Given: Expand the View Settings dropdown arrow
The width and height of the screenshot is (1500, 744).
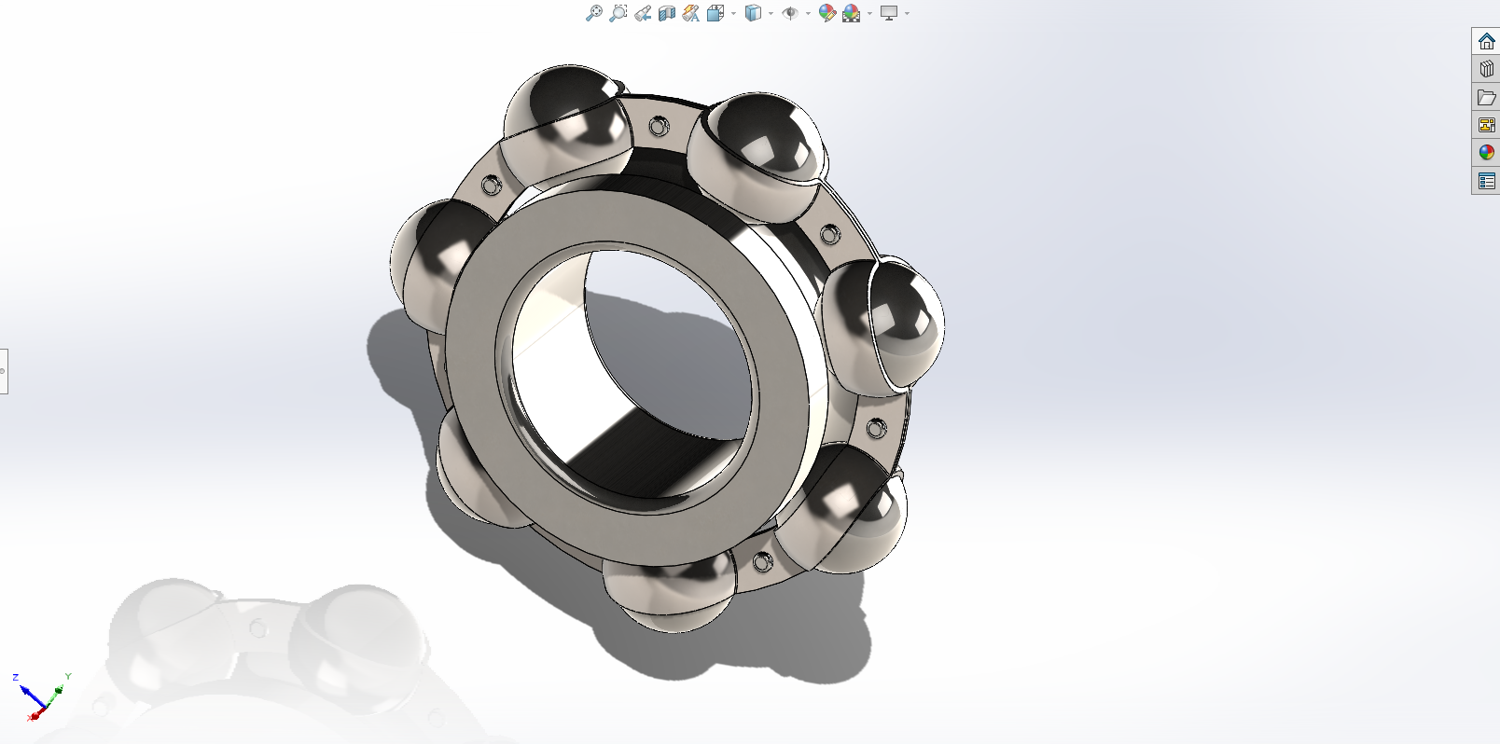Looking at the screenshot, I should pos(907,13).
